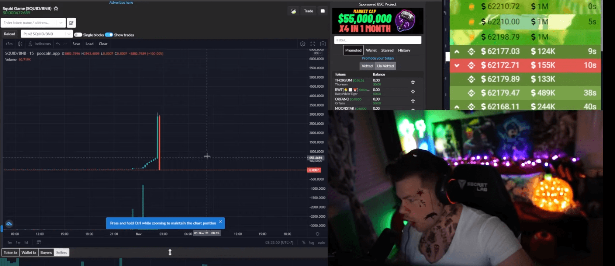
Task: Toggle auto scale mode
Action: point(321,242)
